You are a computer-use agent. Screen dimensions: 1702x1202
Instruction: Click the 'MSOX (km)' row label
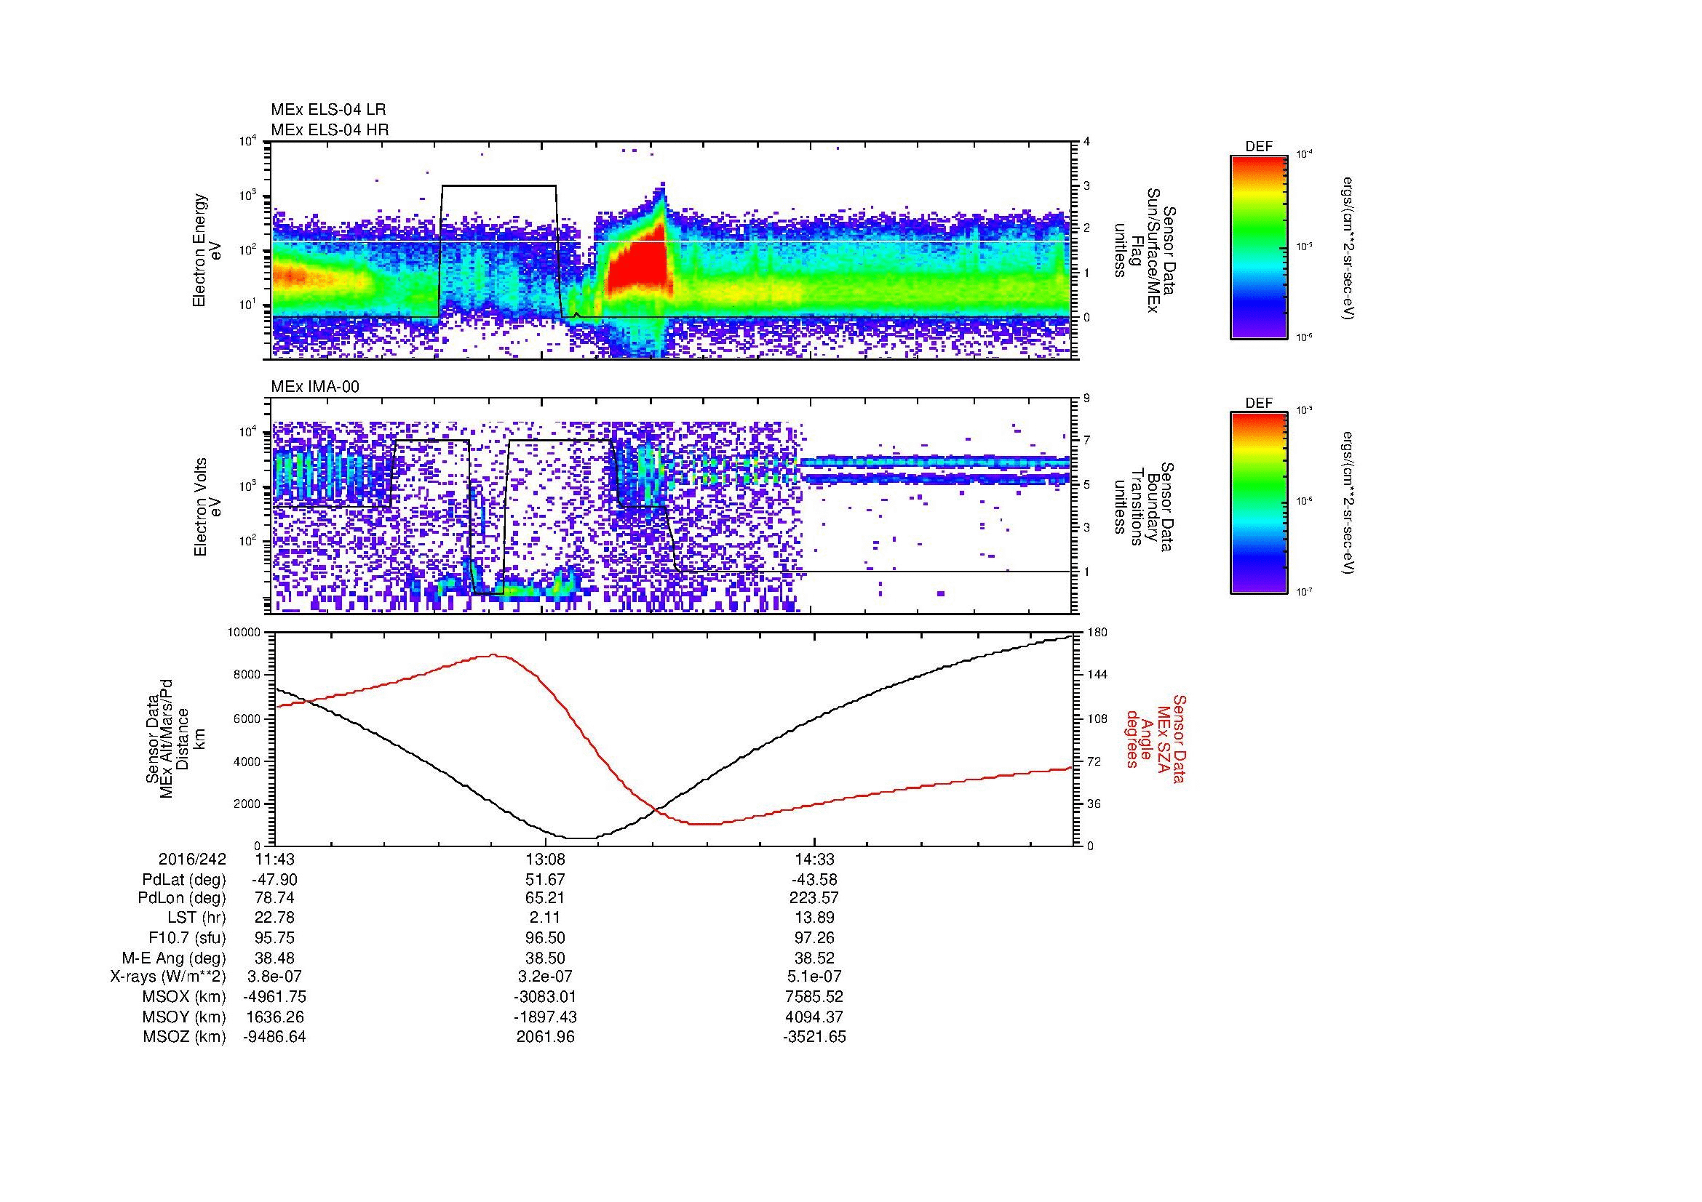coord(186,997)
